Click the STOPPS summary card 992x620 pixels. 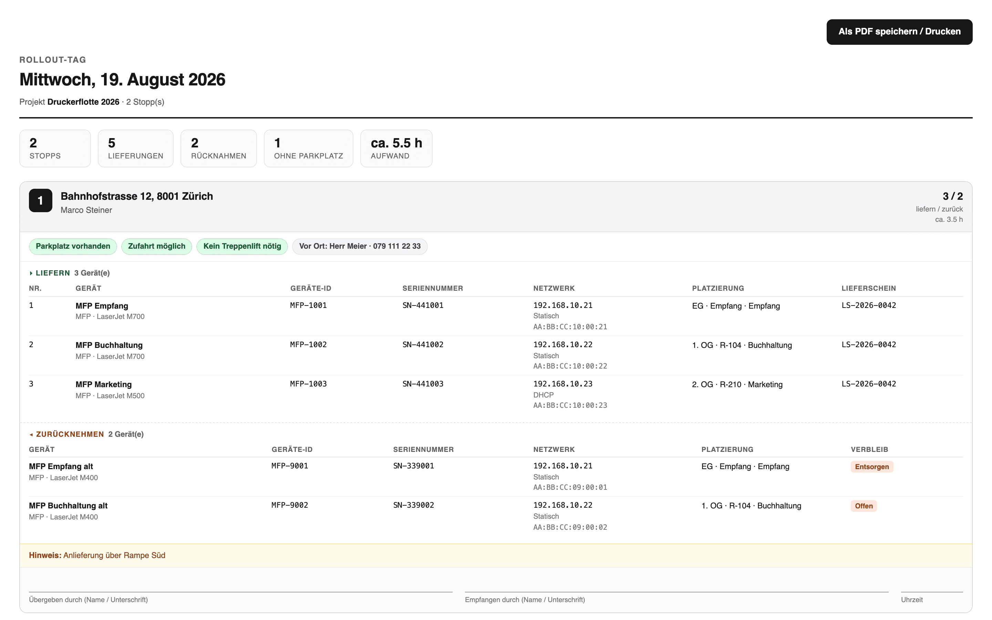55,148
